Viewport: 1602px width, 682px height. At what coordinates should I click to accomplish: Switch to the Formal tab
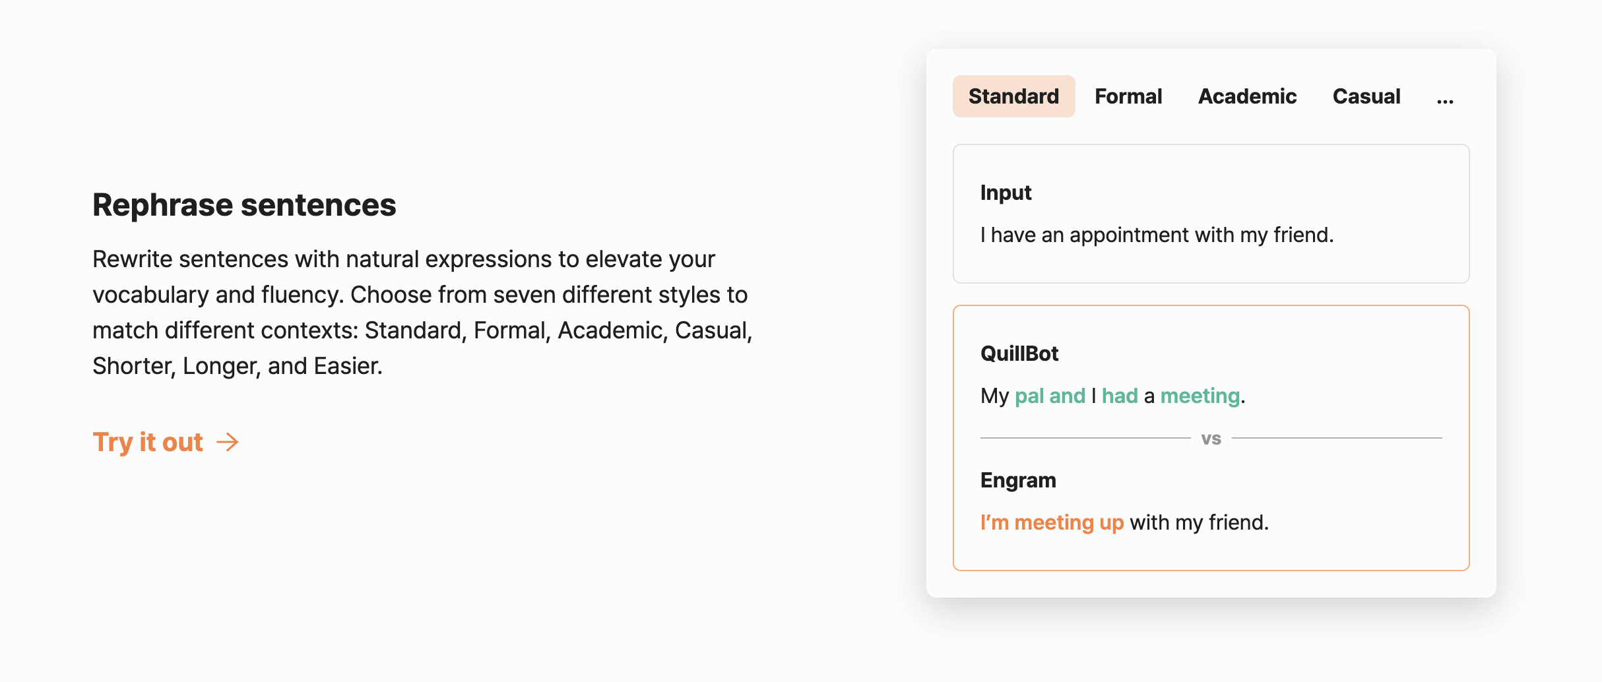coord(1128,96)
